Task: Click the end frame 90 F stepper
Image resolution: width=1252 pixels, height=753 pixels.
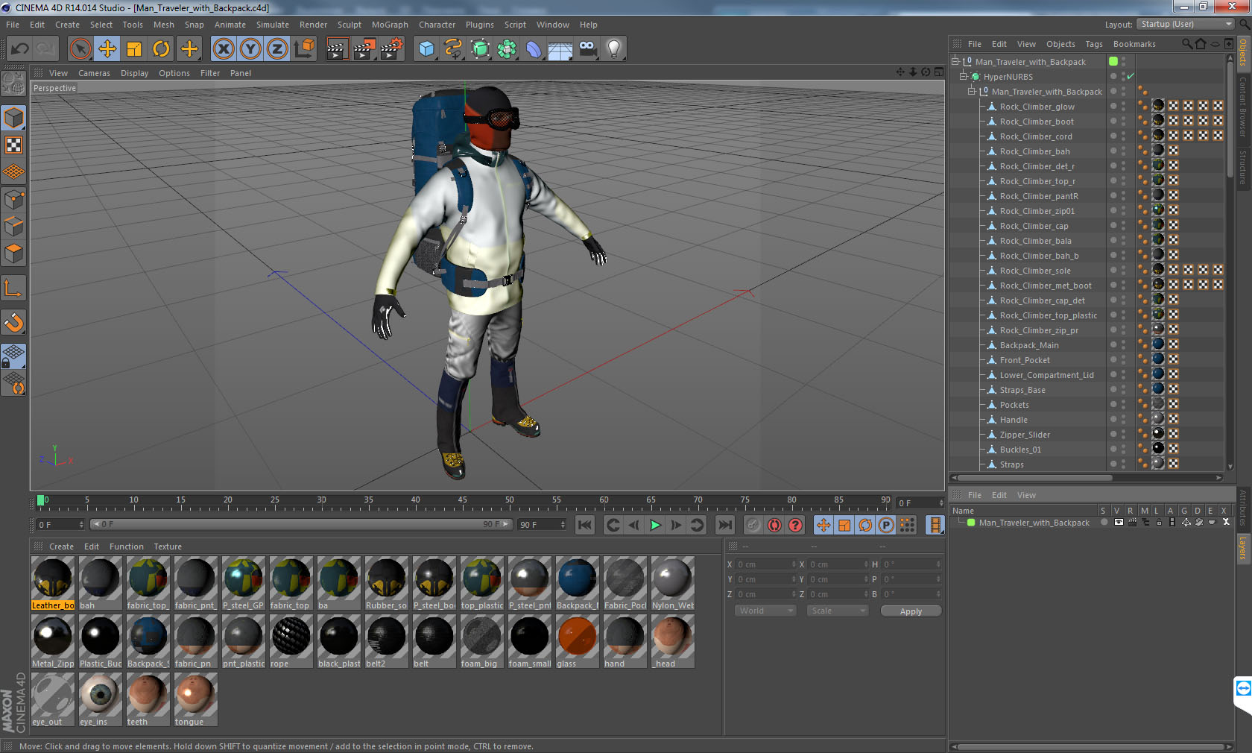Action: point(563,524)
